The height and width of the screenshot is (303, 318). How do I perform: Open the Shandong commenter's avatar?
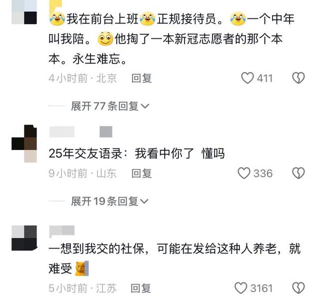click(x=24, y=143)
